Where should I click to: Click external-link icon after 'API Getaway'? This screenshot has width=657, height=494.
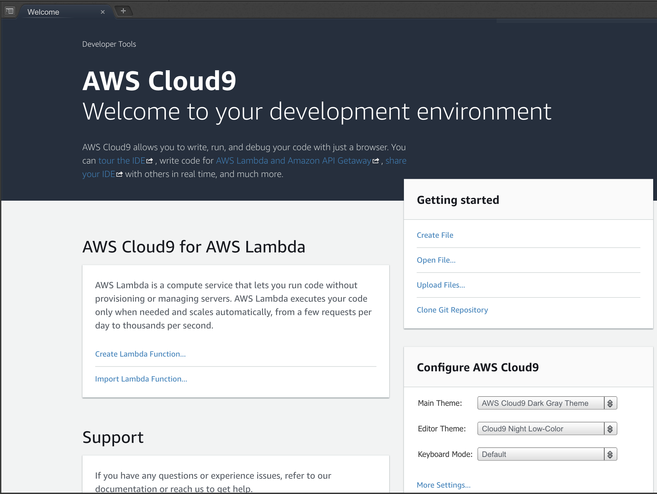[376, 161]
